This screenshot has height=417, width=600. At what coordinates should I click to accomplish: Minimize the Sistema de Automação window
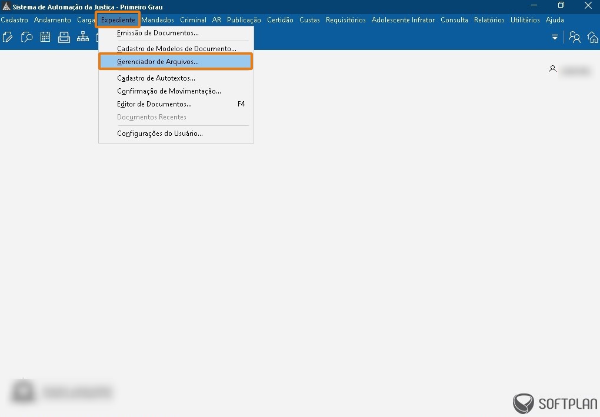(534, 5)
